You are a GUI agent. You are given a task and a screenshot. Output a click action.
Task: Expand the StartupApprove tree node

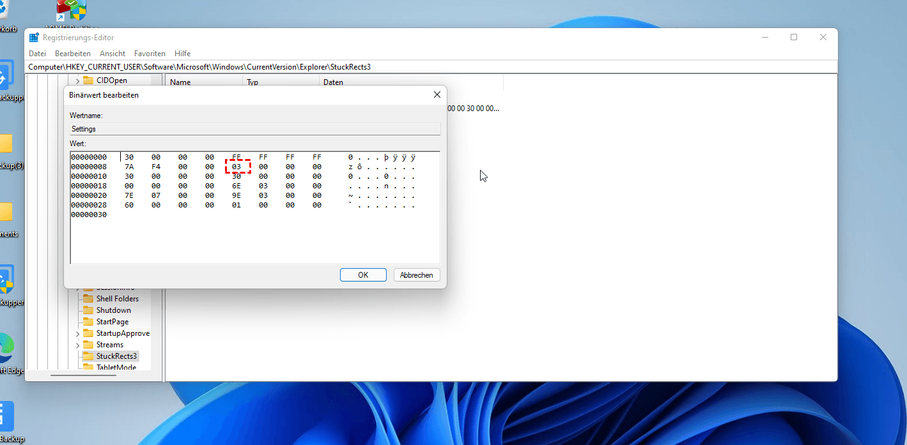click(77, 333)
